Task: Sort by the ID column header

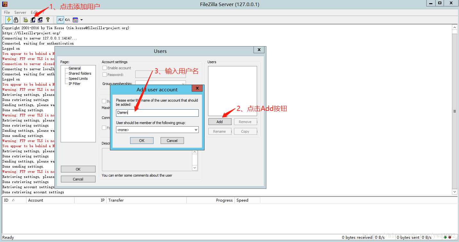Action: pyautogui.click(x=14, y=200)
